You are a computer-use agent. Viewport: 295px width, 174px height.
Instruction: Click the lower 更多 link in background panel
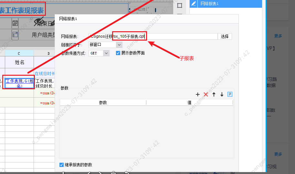coord(278,154)
